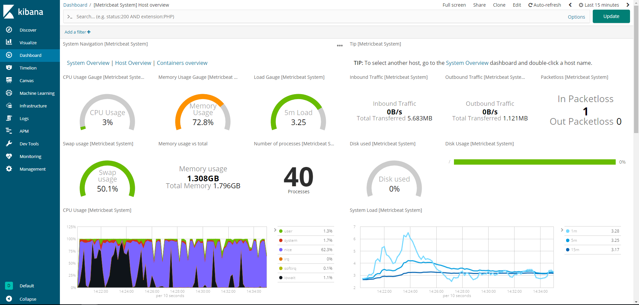The width and height of the screenshot is (639, 305).
Task: Toggle the 15m load series
Action: click(592, 250)
